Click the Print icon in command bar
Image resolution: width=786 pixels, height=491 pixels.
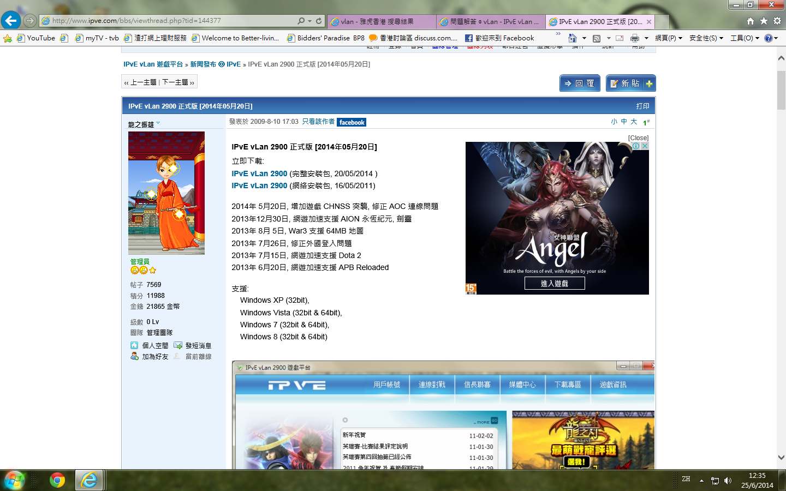point(634,38)
